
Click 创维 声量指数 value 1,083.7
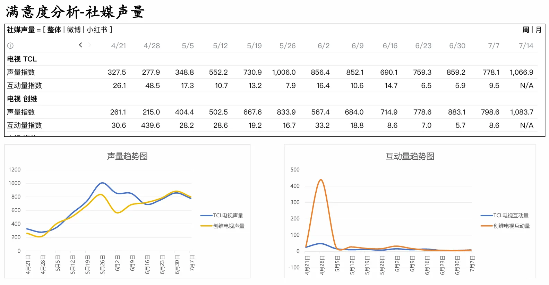[x=522, y=112]
